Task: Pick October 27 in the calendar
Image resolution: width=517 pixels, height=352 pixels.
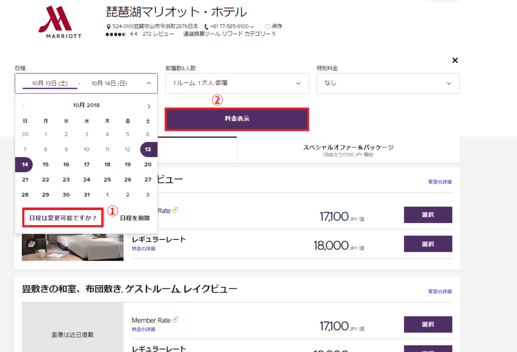Action: click(x=148, y=179)
